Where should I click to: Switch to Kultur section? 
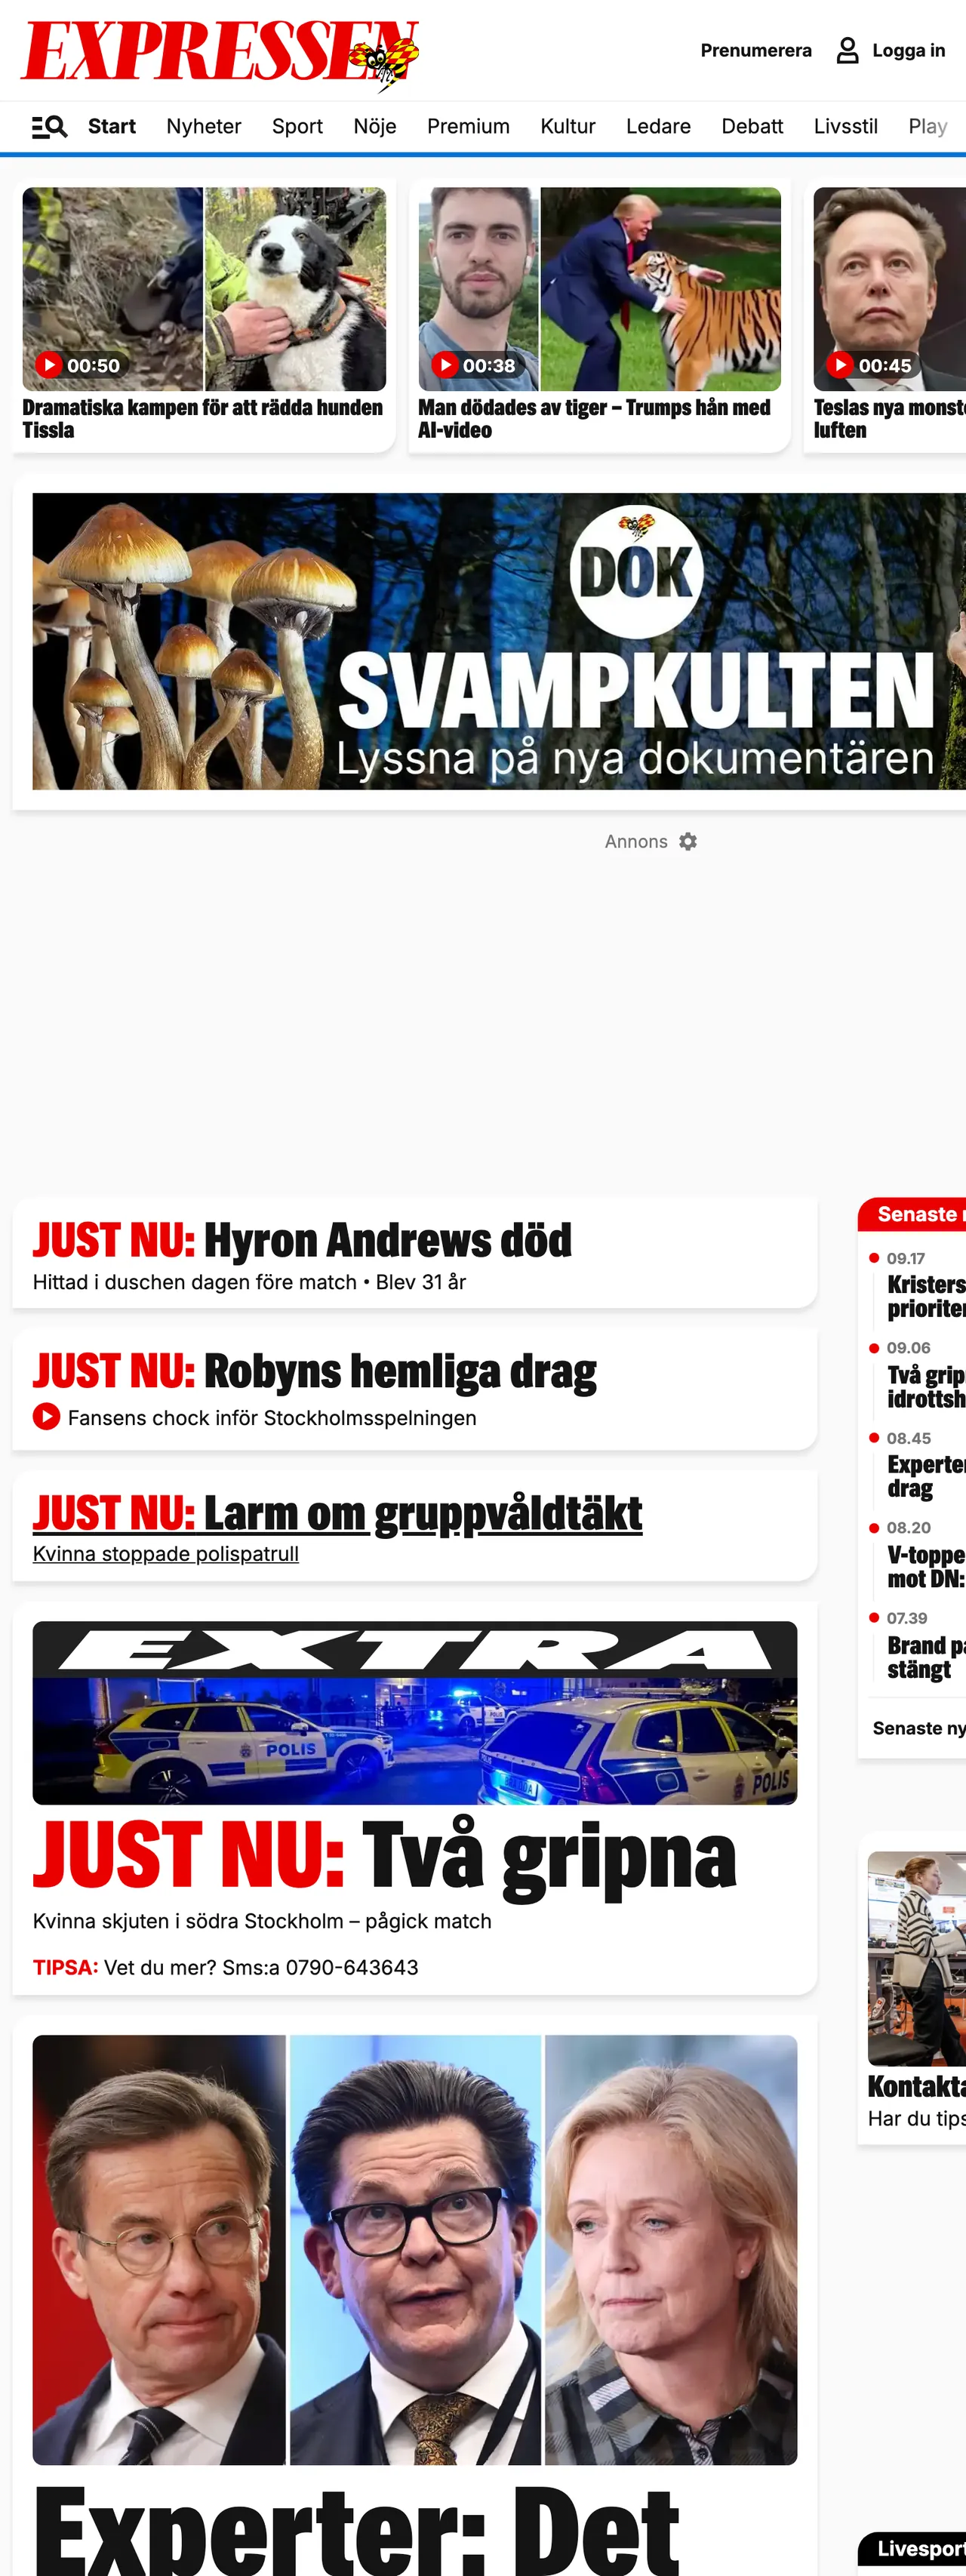[568, 126]
